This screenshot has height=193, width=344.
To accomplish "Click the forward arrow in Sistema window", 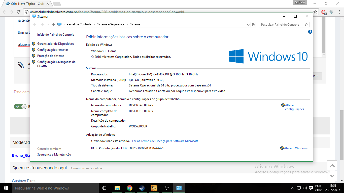I will pos(42,25).
